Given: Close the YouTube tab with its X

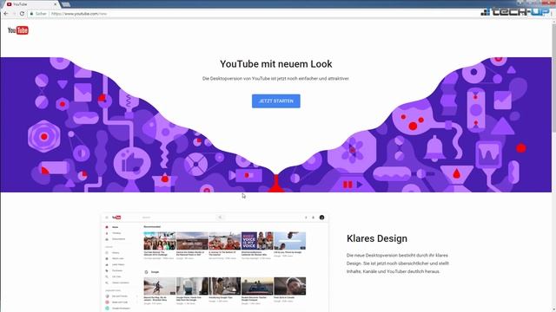Looking at the screenshot, I should 56,4.
